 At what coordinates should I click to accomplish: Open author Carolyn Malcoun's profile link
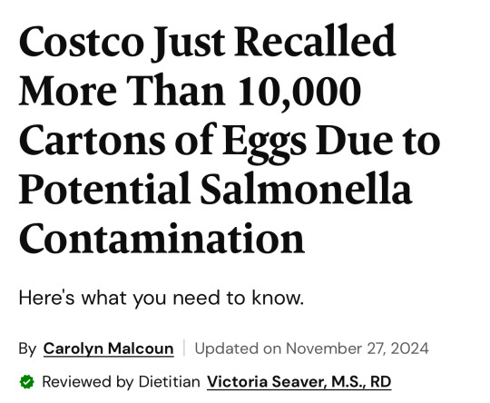(x=109, y=349)
